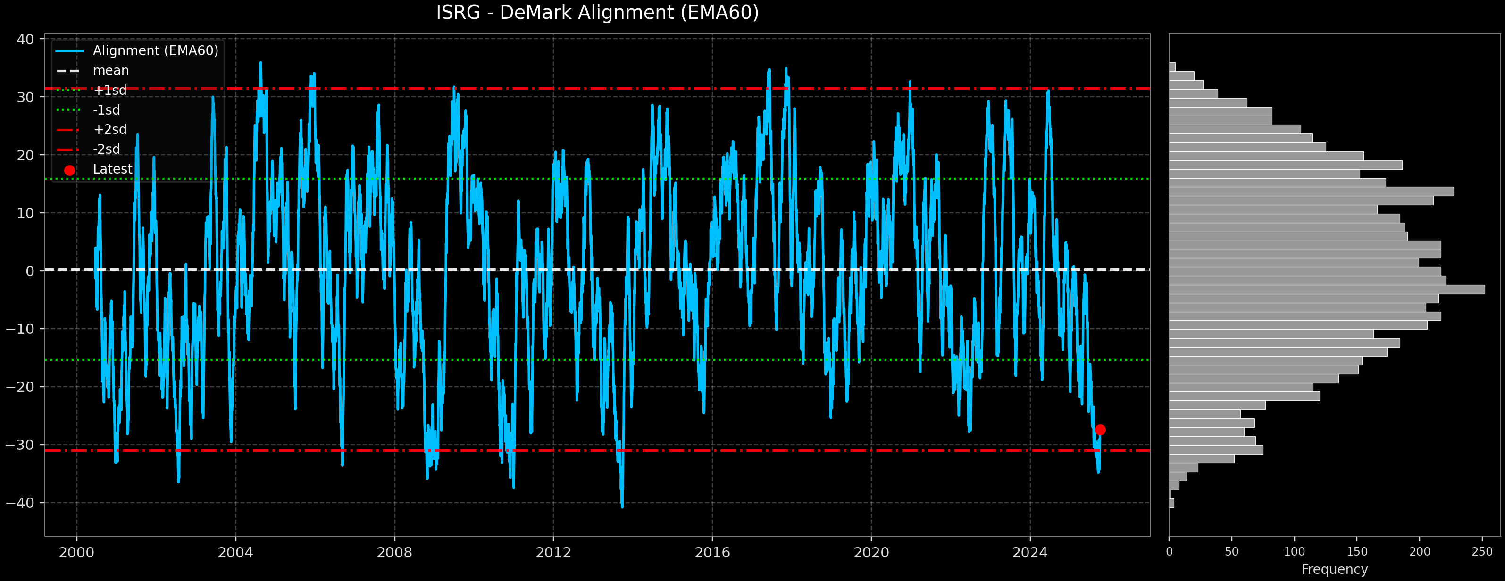Click the -1sd legend label
Screen dimensions: 1505x581
pos(106,110)
